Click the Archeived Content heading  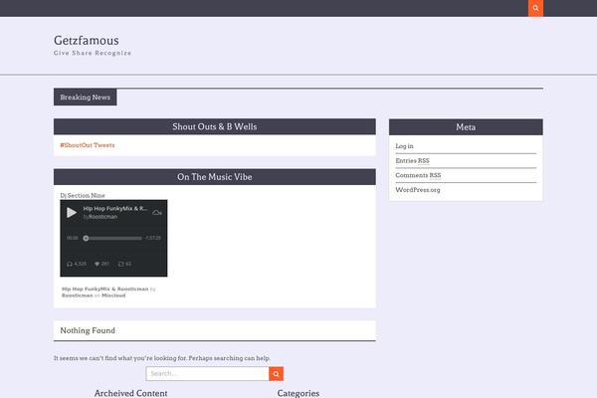pyautogui.click(x=131, y=393)
